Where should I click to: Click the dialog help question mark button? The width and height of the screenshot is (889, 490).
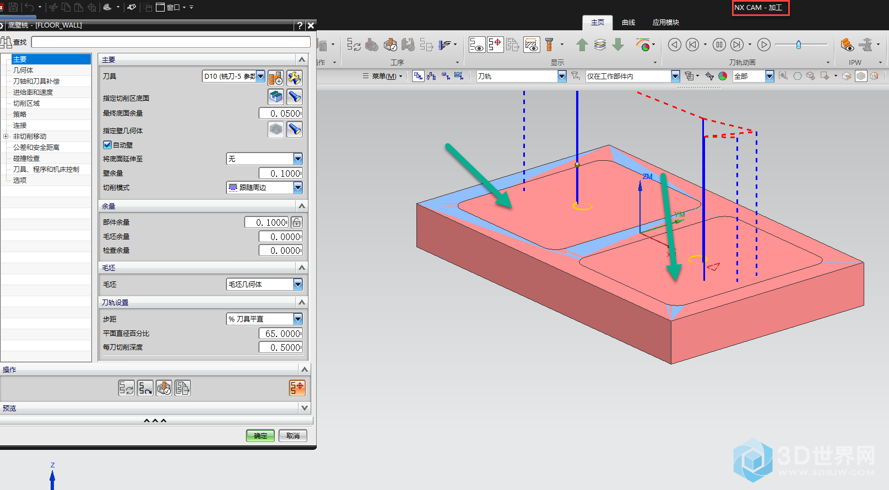click(x=299, y=25)
